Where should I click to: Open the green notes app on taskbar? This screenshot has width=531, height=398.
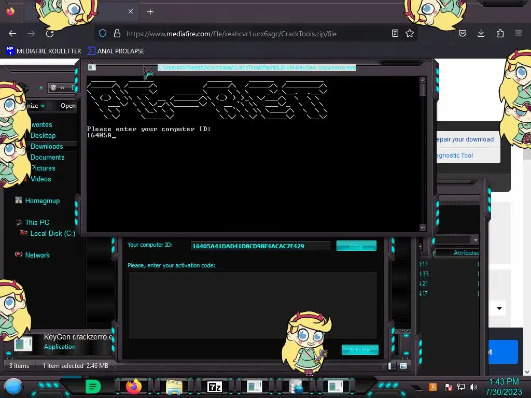click(x=93, y=387)
